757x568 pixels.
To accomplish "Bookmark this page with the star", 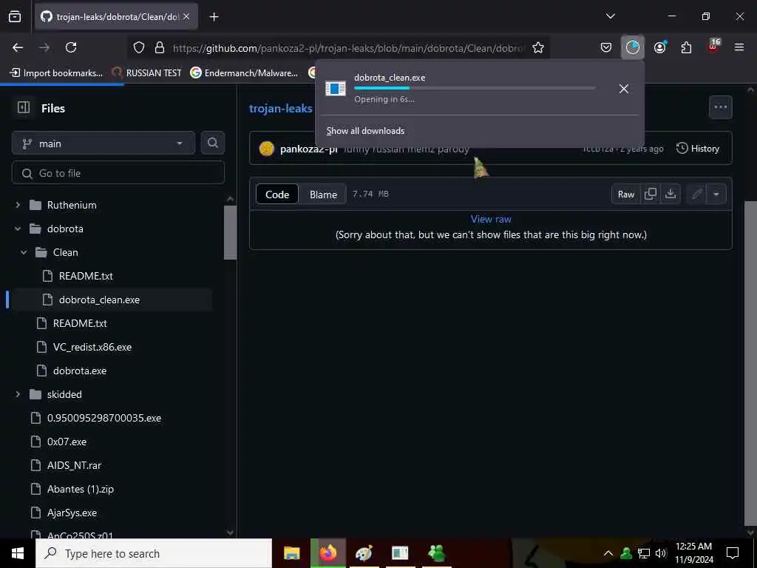I will [538, 47].
